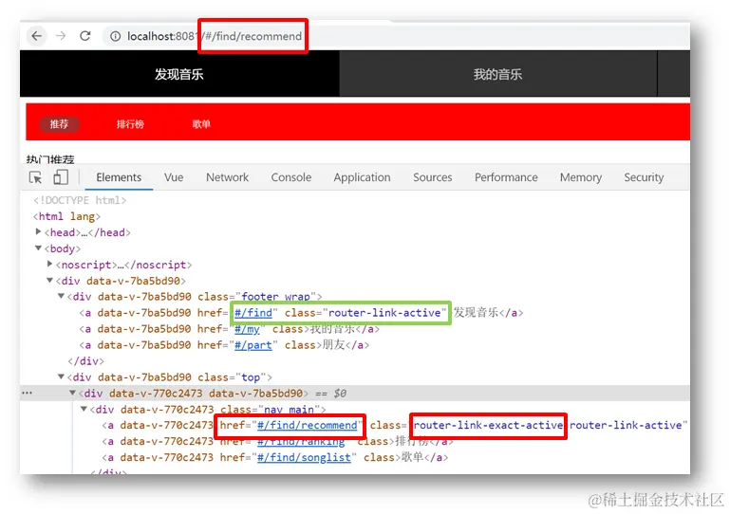Image resolution: width=730 pixels, height=514 pixels.
Task: Switch to the Console devtools tab
Action: (291, 177)
